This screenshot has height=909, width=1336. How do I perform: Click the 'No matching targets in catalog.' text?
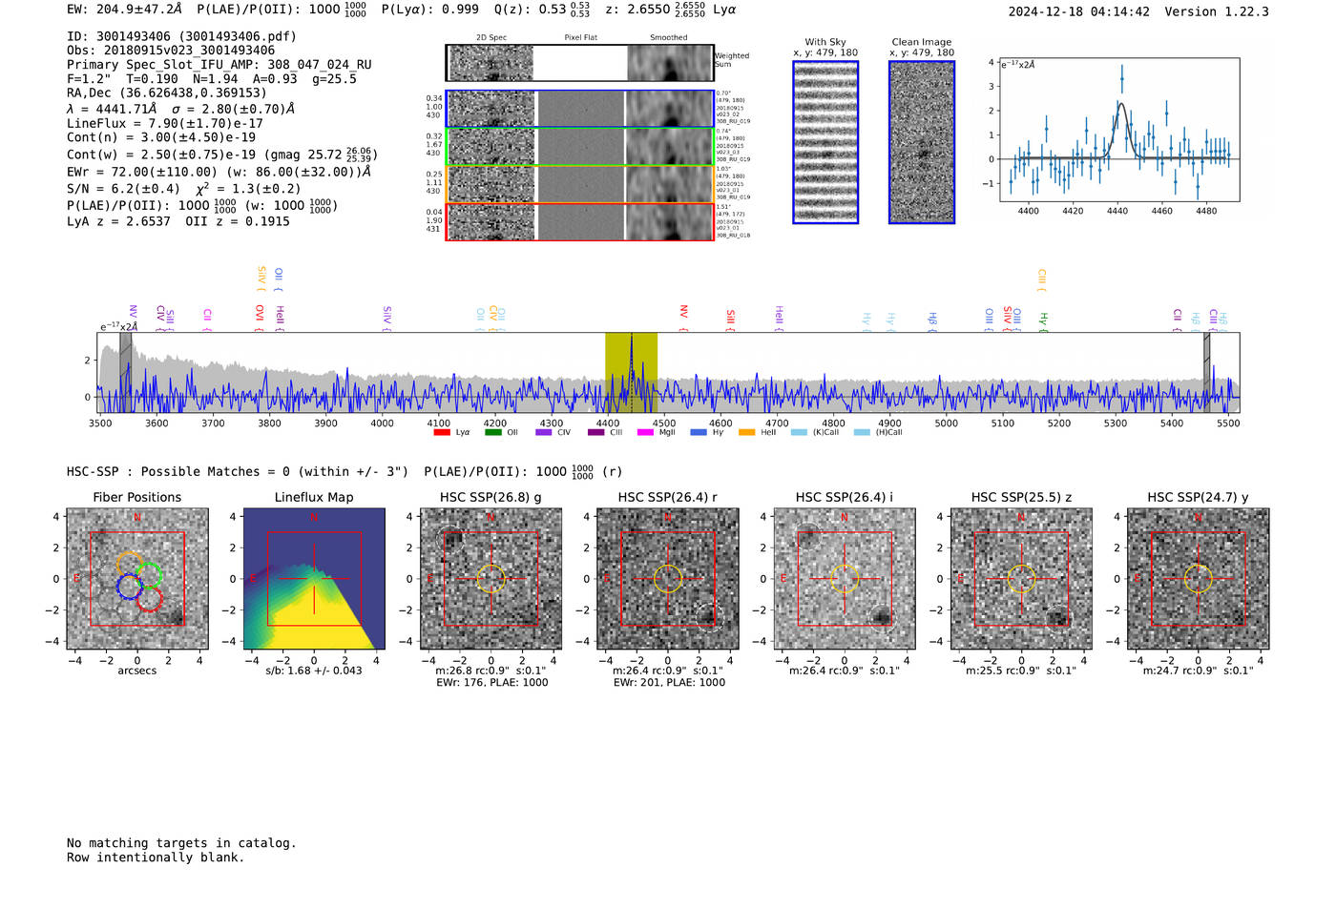(181, 843)
